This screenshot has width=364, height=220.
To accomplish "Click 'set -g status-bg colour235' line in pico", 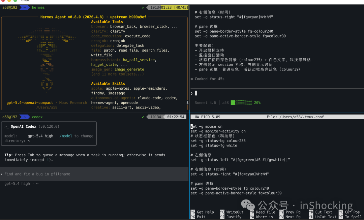I will 218,141.
